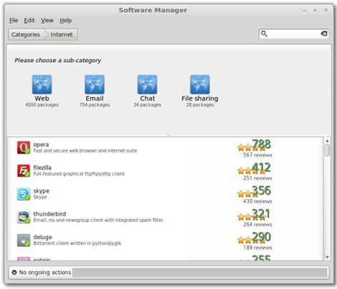Click the progress bar in status area
The image size is (337, 289).
200,273
